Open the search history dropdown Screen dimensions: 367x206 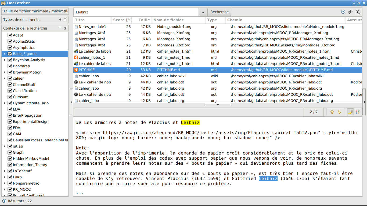[x=203, y=12]
